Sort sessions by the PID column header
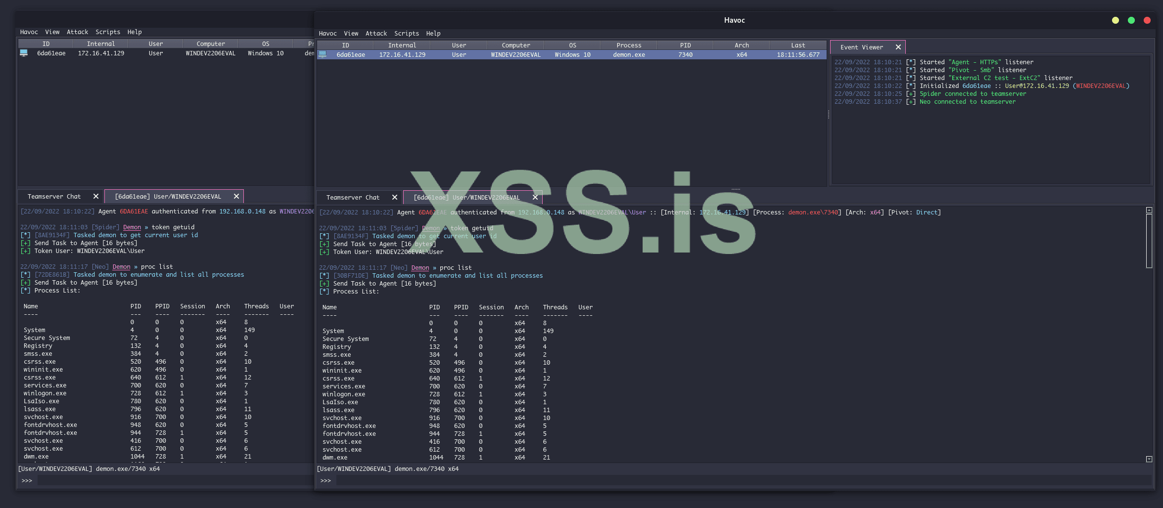 pyautogui.click(x=685, y=45)
